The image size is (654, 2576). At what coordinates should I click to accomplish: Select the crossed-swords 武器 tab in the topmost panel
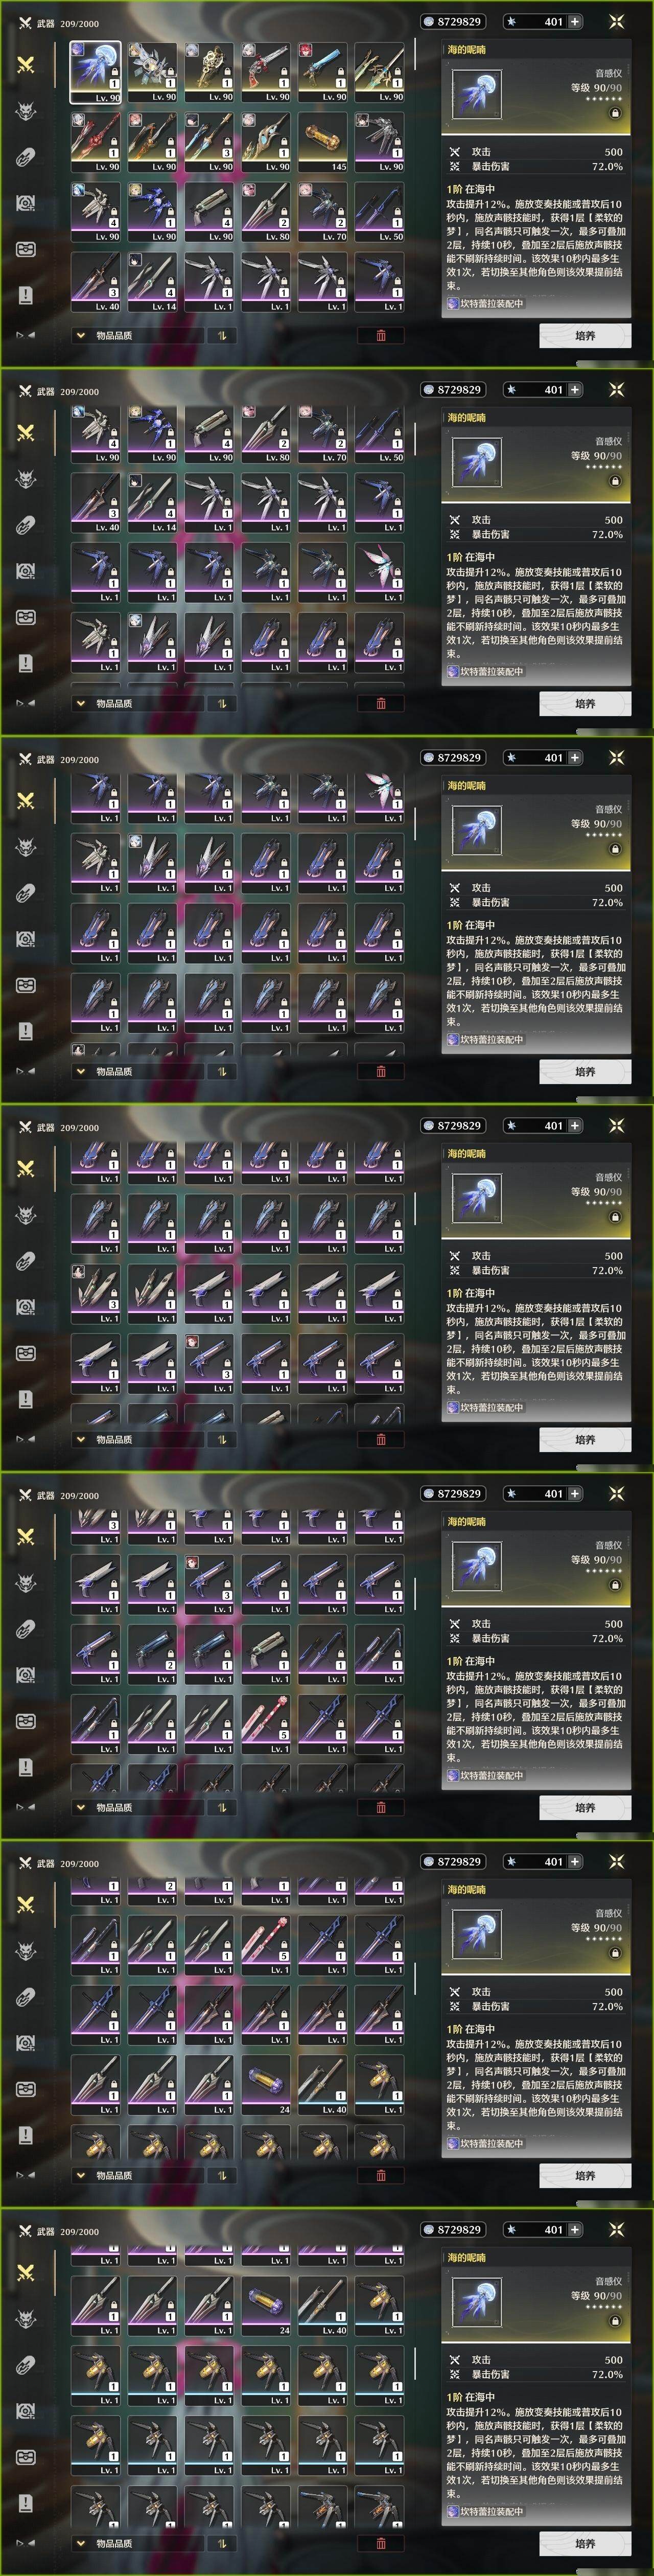[26, 64]
